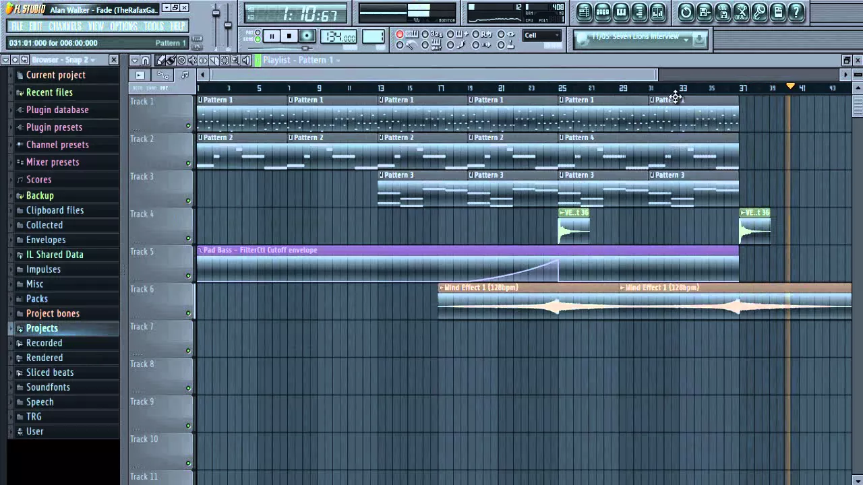The image size is (863, 485).
Task: Toggle Wait for input before recording
Action: 425,45
